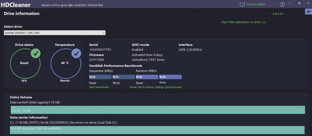Click the C:\ 82.0 GB / 118 GB volume bar
The height and width of the screenshot is (136, 312).
(158, 110)
